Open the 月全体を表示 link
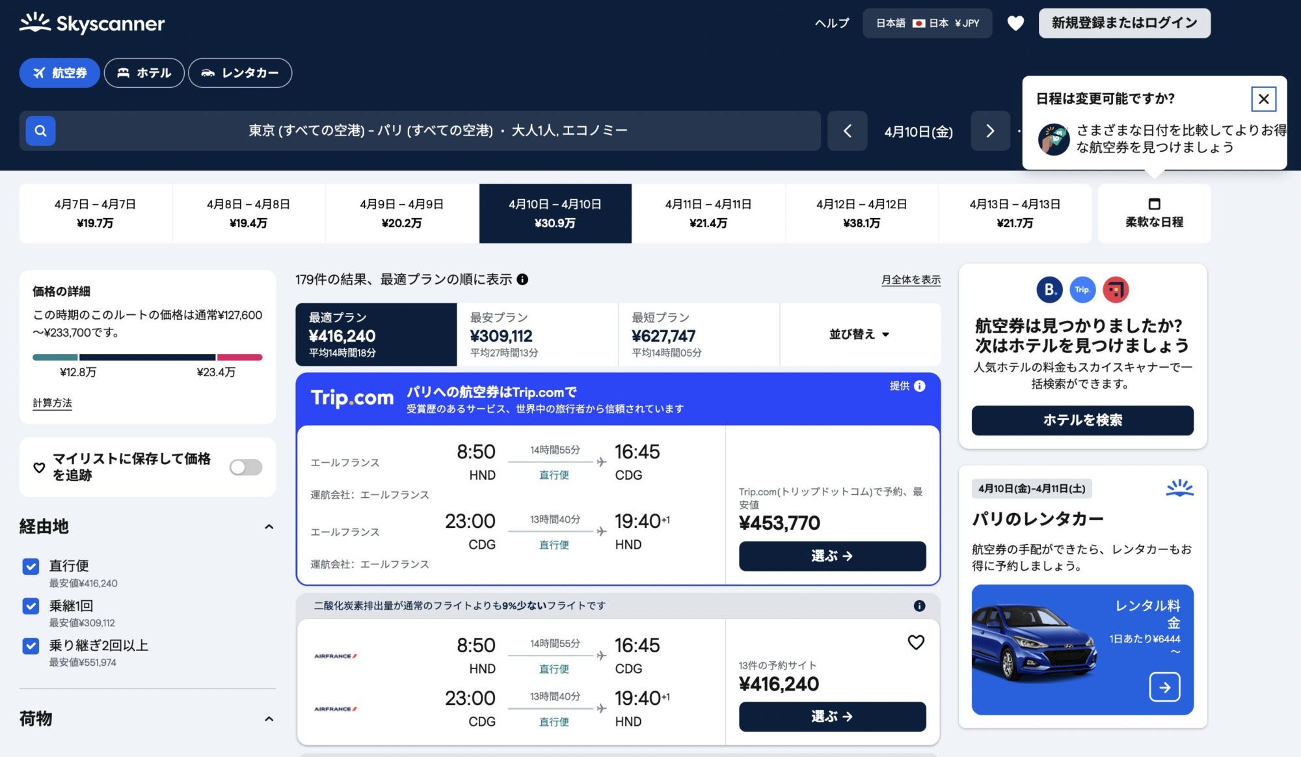This screenshot has width=1301, height=757. pyautogui.click(x=910, y=280)
